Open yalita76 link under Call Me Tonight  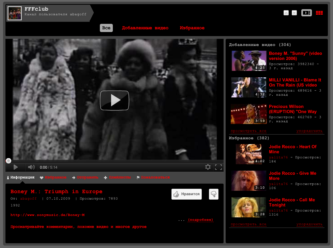point(278,211)
